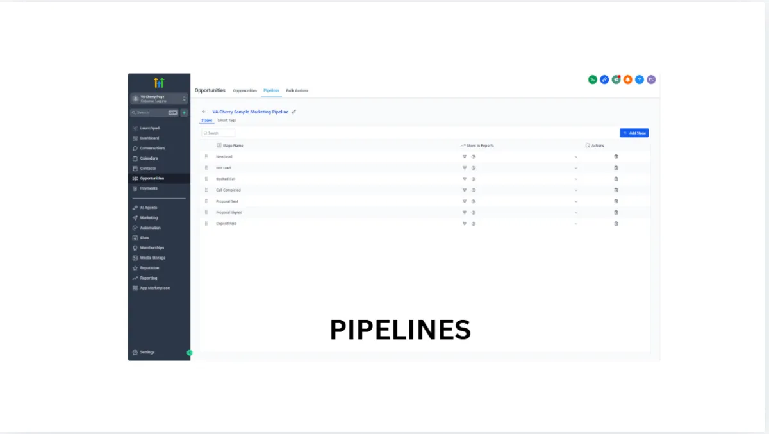
Task: Toggle pie chart visibility for Call Completed
Action: 474,190
